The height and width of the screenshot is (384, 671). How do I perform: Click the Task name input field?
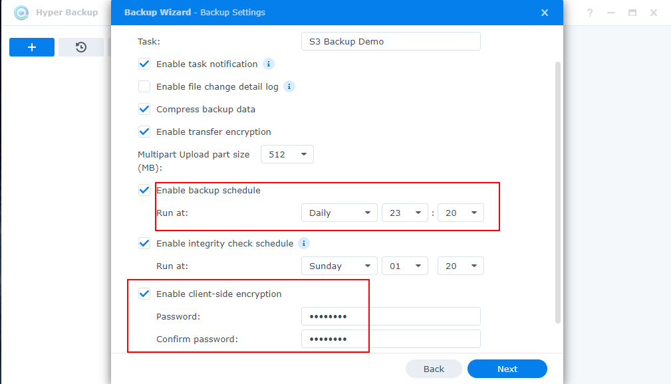[x=390, y=41]
